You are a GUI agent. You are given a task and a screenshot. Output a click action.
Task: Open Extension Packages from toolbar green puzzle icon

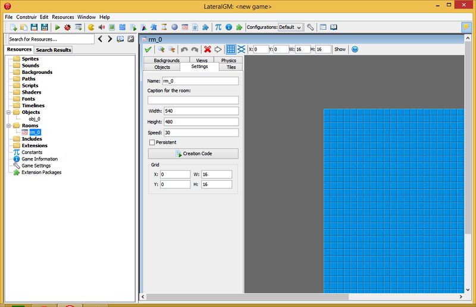coord(239,27)
